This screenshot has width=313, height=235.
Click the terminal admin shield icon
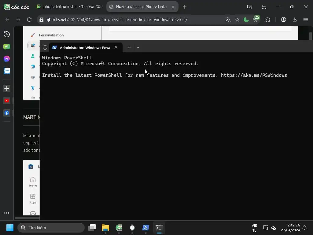tap(45, 47)
